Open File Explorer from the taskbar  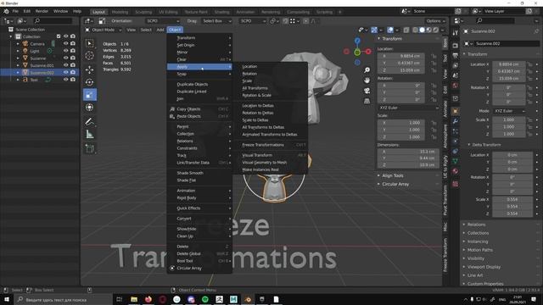[134, 299]
